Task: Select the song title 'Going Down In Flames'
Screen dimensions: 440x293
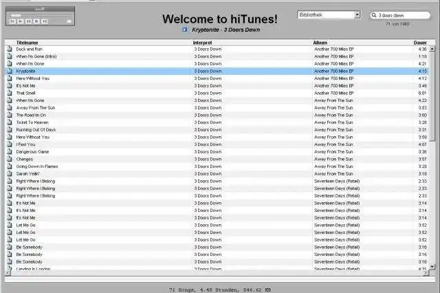Action: [x=36, y=166]
